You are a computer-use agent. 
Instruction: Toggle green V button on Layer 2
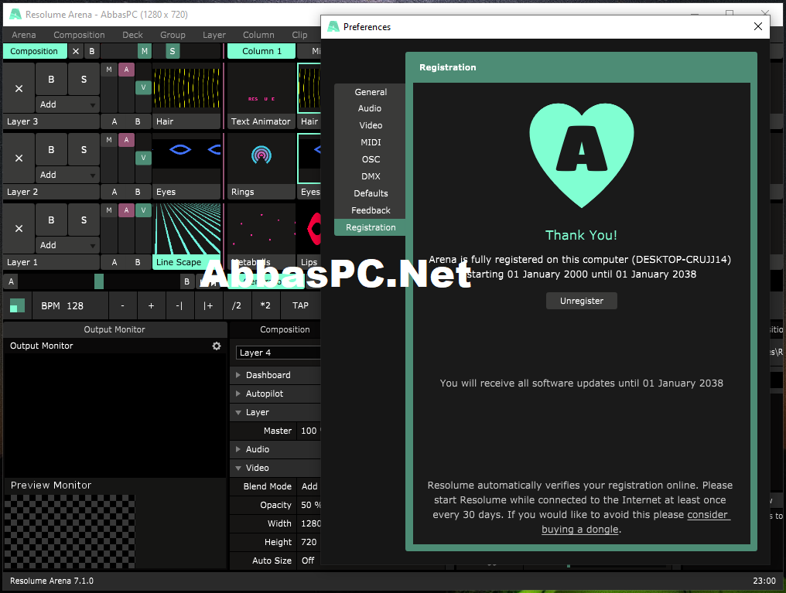143,158
